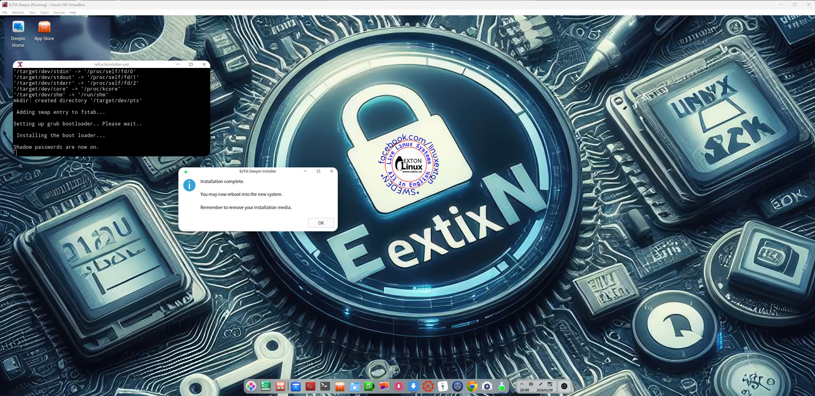The height and width of the screenshot is (396, 815).
Task: Open the launcher icon in the dock
Action: pyautogui.click(x=251, y=386)
